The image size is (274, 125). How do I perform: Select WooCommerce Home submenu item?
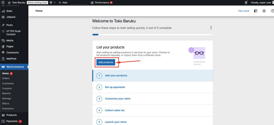[5, 73]
